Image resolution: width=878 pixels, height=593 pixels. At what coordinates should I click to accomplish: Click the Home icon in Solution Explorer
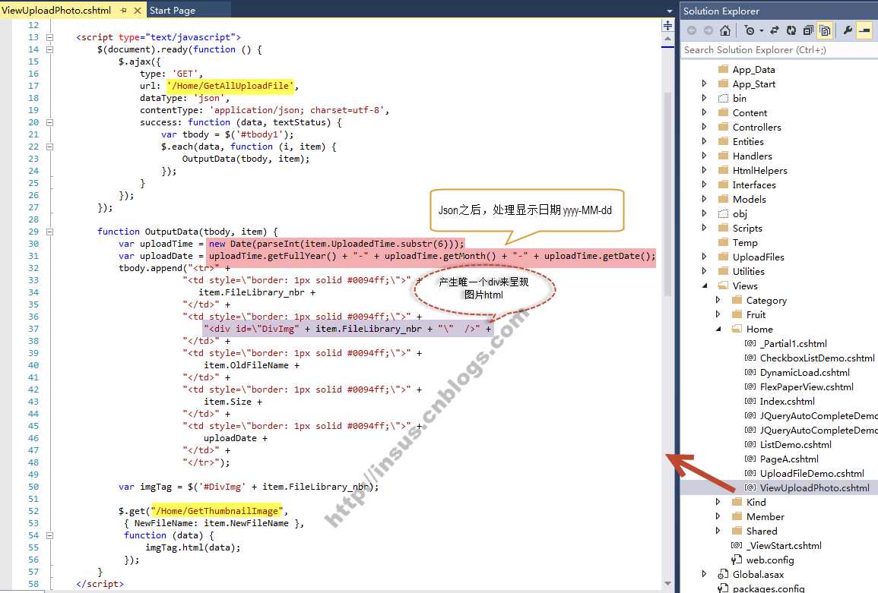click(x=725, y=30)
